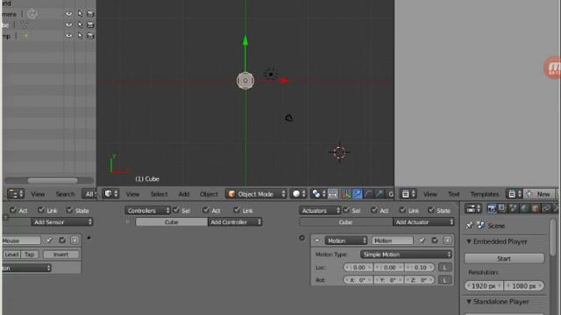Open the 3D View Select menu
This screenshot has width=561, height=315.
159,194
